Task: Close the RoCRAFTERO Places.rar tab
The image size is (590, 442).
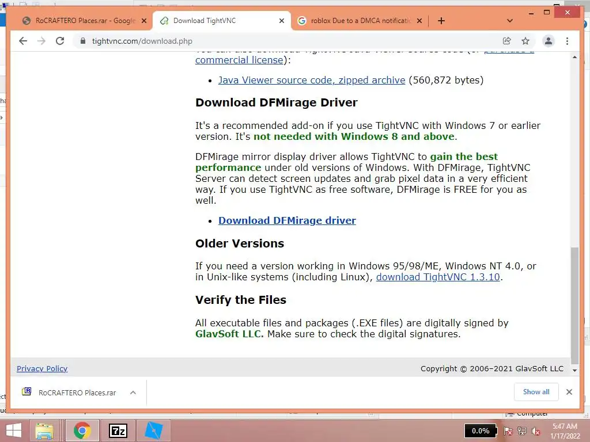Action: [x=143, y=21]
